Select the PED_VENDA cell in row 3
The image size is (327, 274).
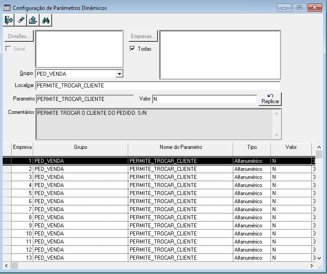(80, 177)
